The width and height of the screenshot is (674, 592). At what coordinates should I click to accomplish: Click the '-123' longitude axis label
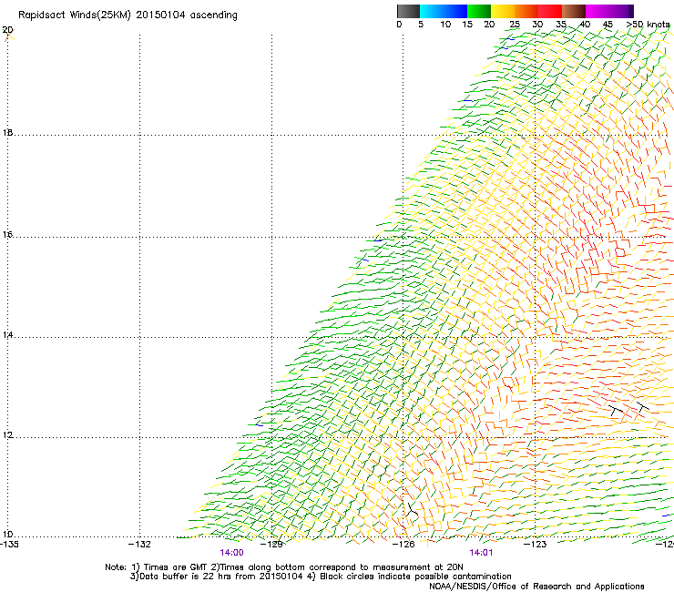click(x=536, y=545)
